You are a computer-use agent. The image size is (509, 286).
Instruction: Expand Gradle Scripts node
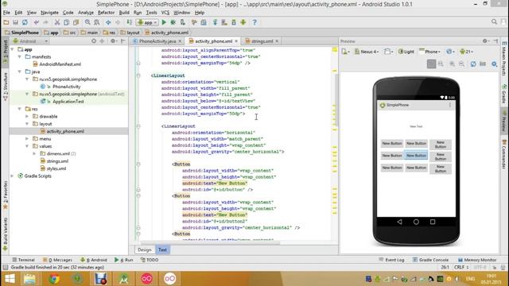13,176
